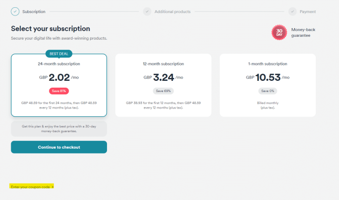
Task: Click the Money-back guarantee text
Action: (x=303, y=33)
